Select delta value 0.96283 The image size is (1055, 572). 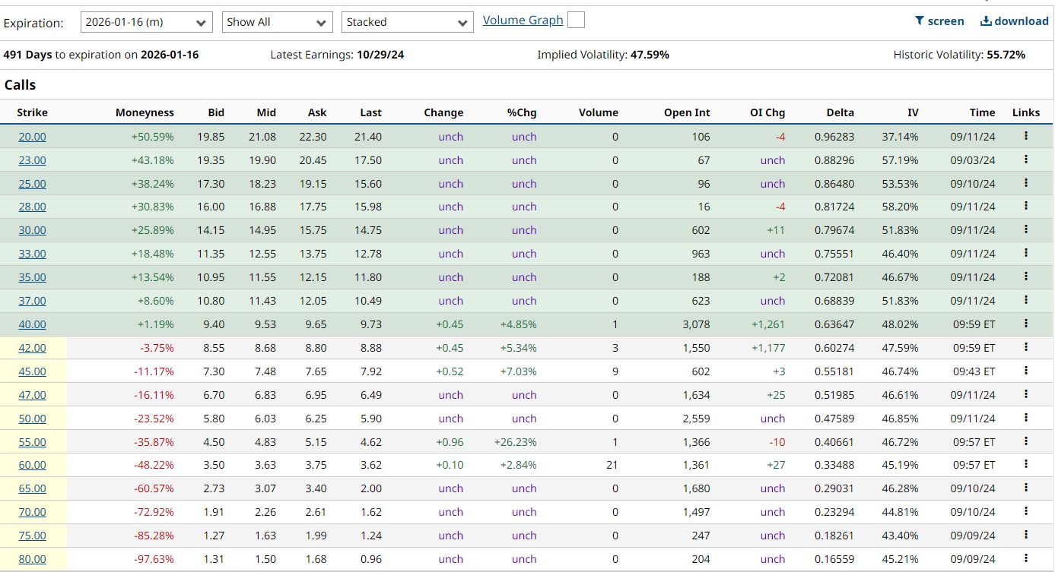pyautogui.click(x=834, y=137)
